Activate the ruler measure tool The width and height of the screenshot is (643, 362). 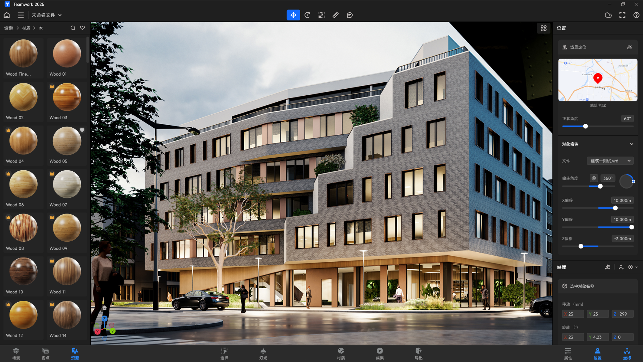[x=336, y=15]
